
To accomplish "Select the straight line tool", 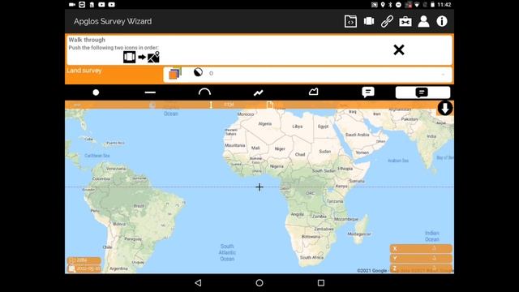I will point(150,92).
